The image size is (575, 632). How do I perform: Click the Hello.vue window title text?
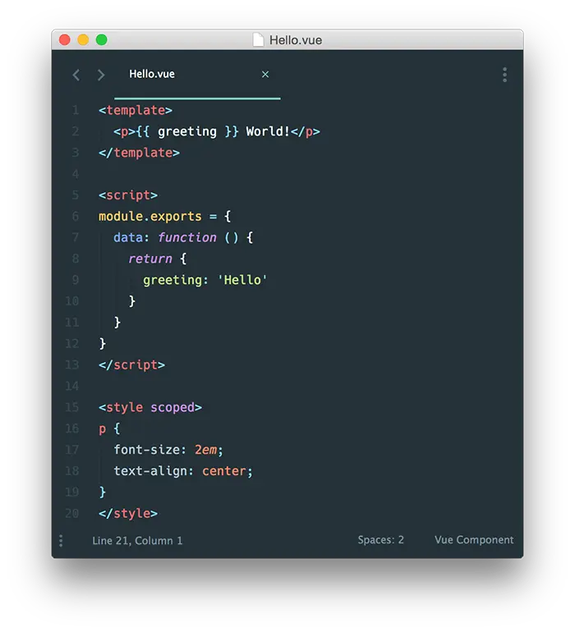(296, 40)
